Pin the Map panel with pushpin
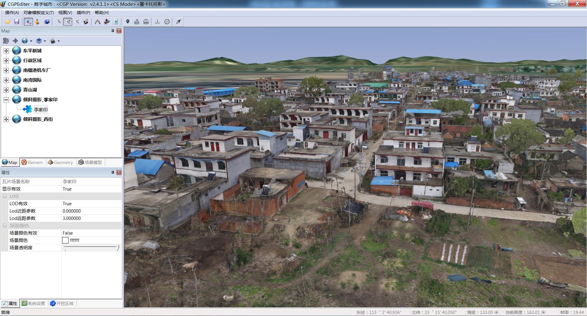This screenshot has height=316, width=587. (x=113, y=31)
